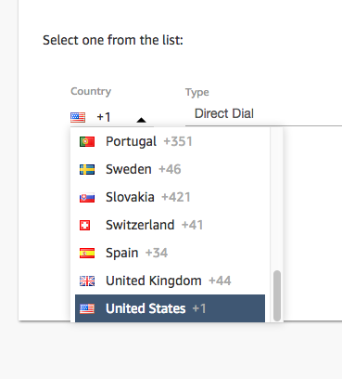This screenshot has width=342, height=379.
Task: Open the Type dropdown showing Direct Dial
Action: coord(263,113)
